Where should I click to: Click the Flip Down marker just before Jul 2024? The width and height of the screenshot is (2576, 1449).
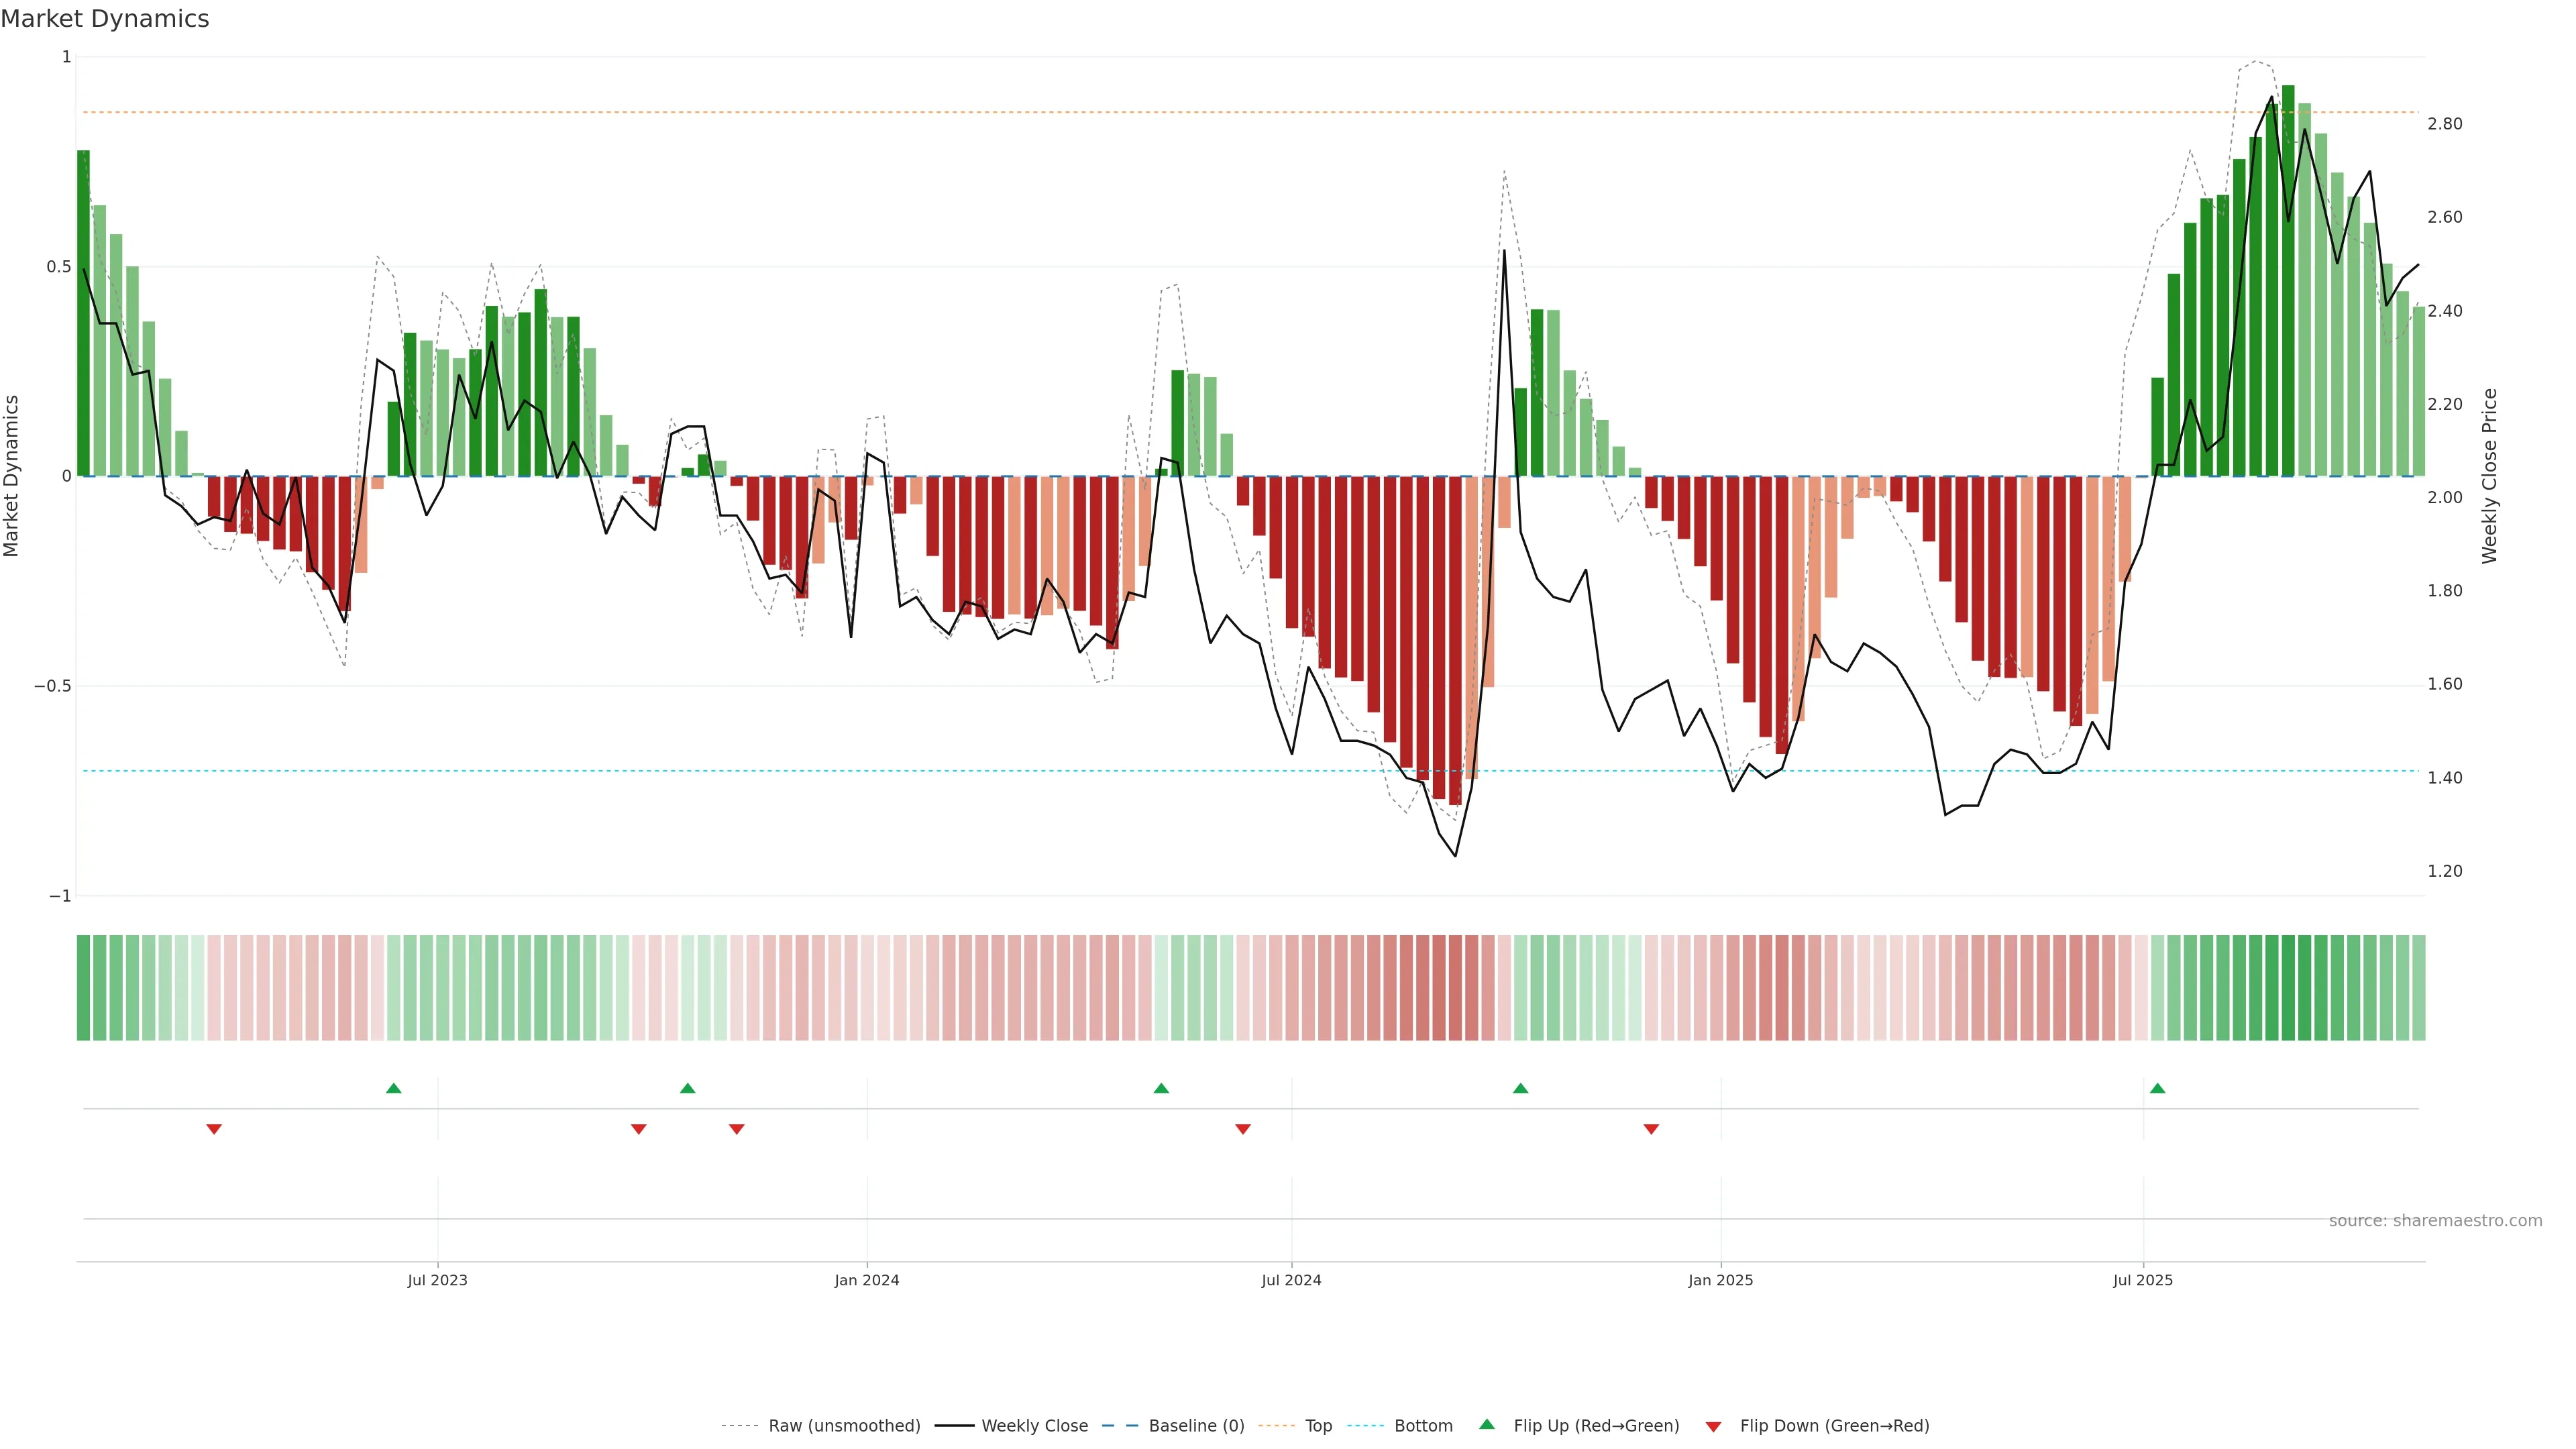tap(1243, 1129)
